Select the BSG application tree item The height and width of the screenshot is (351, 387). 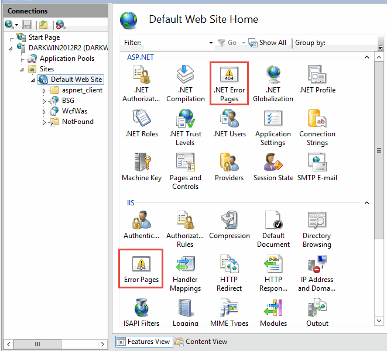68,101
